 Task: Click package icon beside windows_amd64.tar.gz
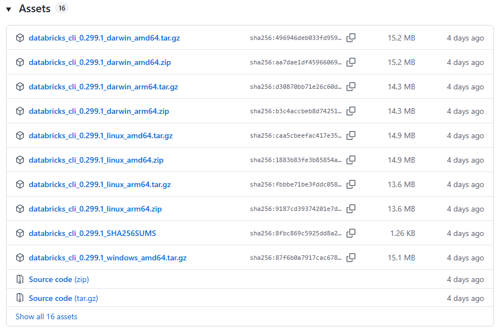coord(20,258)
